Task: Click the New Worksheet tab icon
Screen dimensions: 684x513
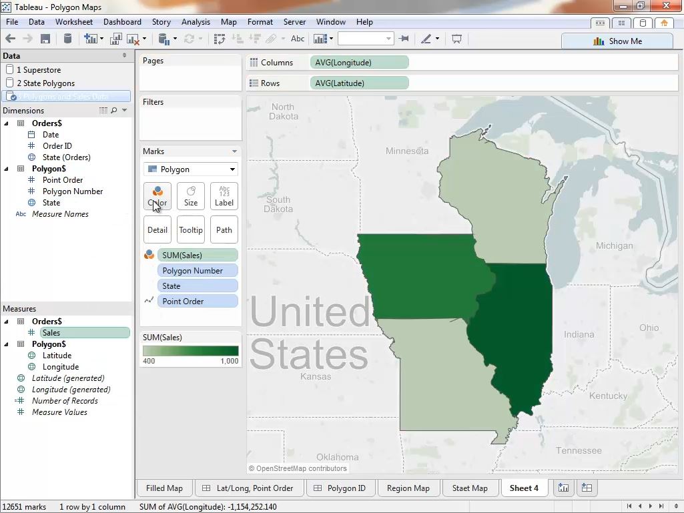Action: point(564,488)
